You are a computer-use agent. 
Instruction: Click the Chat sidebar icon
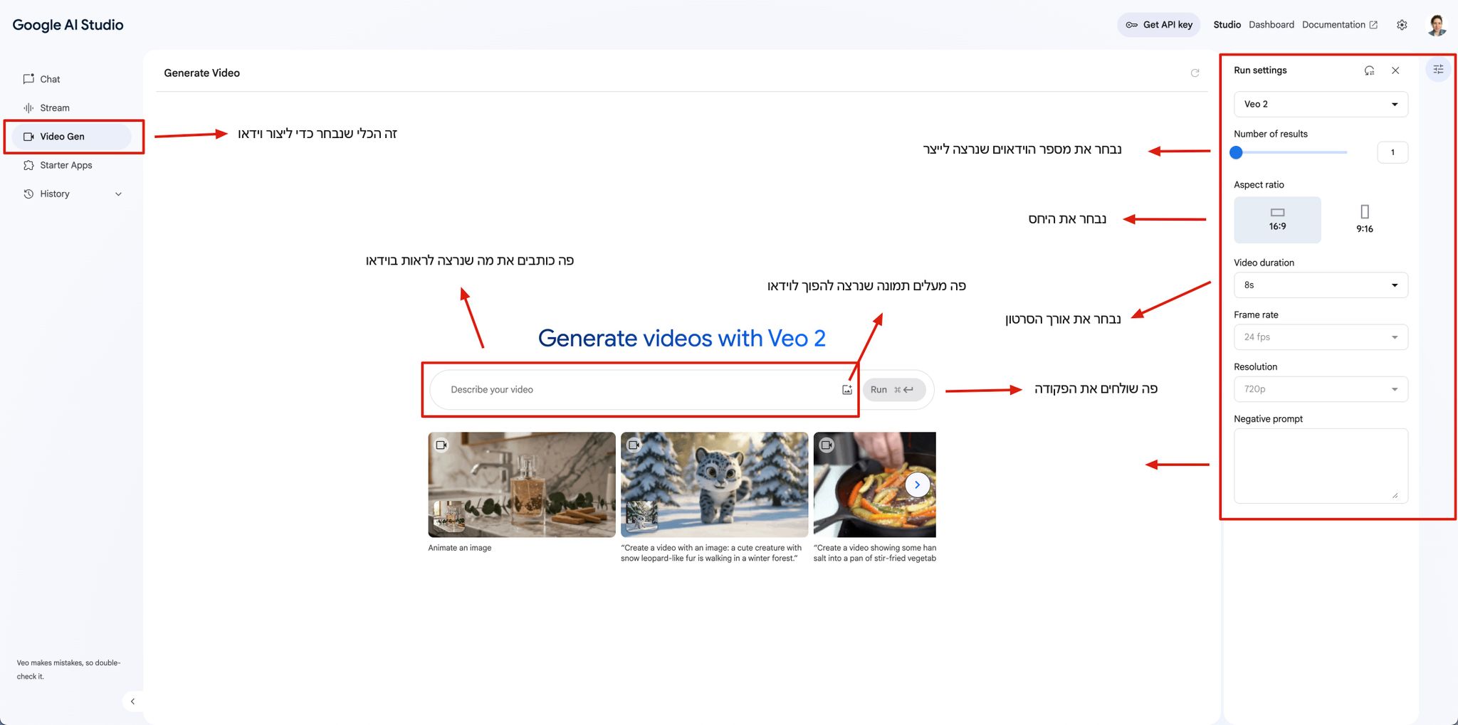click(x=28, y=79)
